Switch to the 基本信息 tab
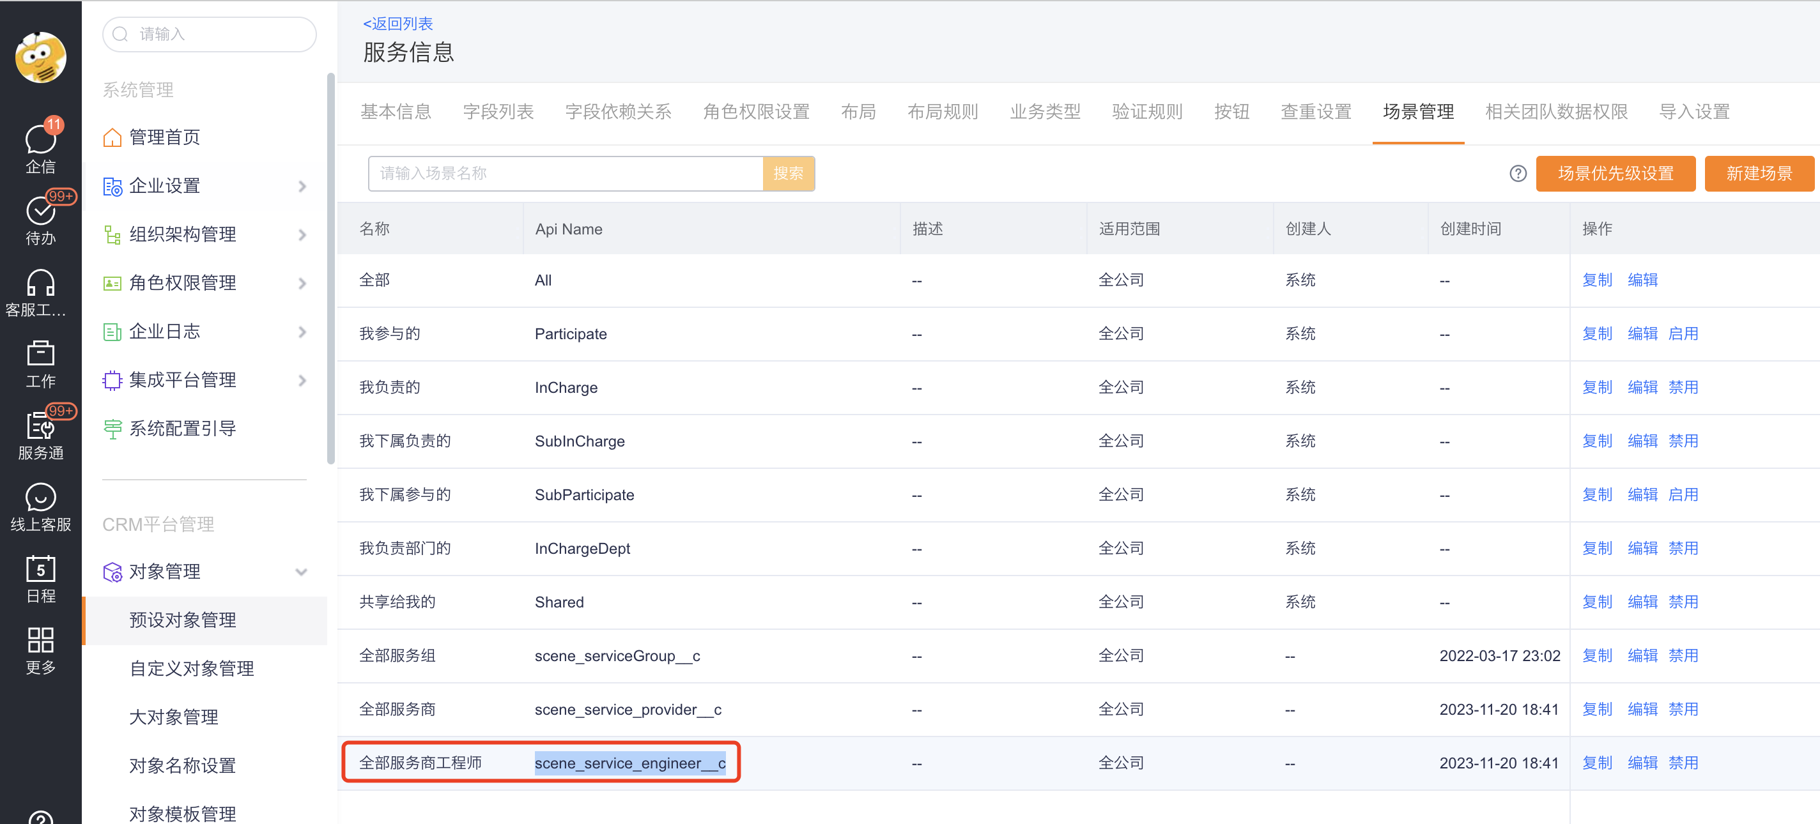The image size is (1820, 824). [396, 112]
